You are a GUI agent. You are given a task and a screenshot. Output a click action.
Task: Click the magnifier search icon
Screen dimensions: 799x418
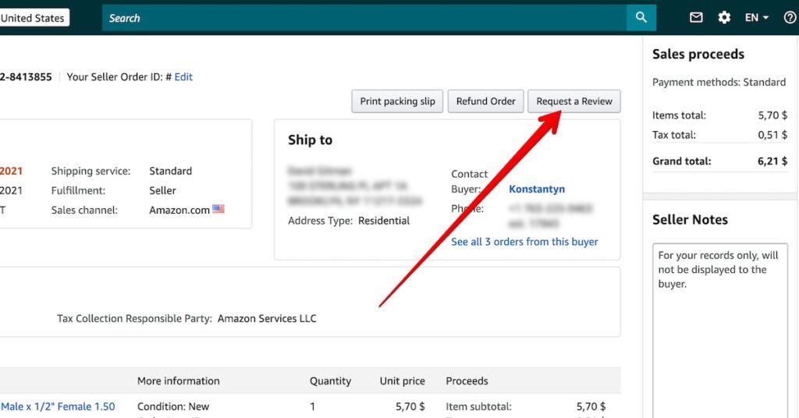[641, 17]
